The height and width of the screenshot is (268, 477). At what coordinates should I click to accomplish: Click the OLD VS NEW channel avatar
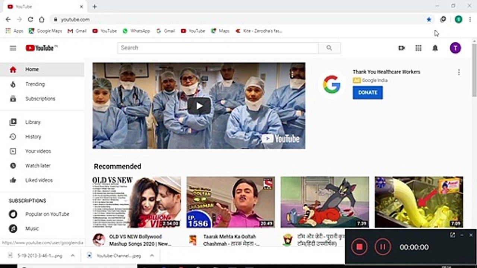pyautogui.click(x=99, y=240)
